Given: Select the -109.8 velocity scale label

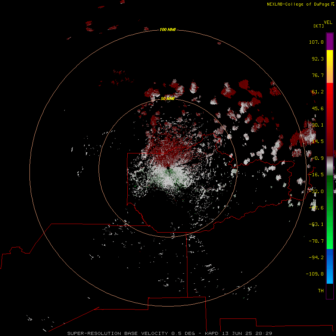Looking at the screenshot, I should [x=315, y=274].
